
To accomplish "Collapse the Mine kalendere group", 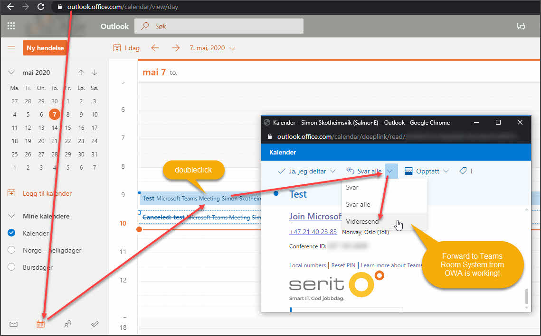I will (11, 216).
